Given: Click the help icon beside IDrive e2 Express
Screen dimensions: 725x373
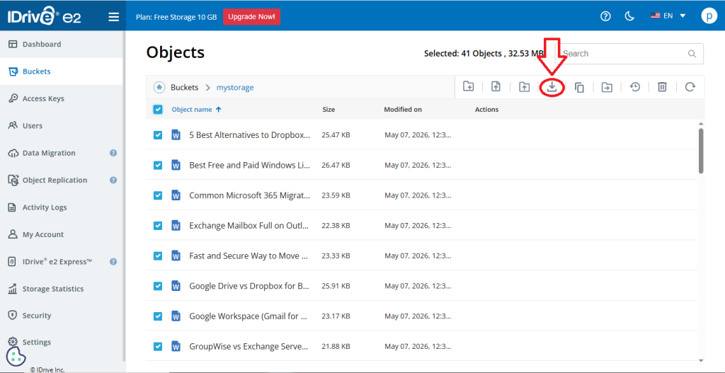Looking at the screenshot, I should click(113, 262).
